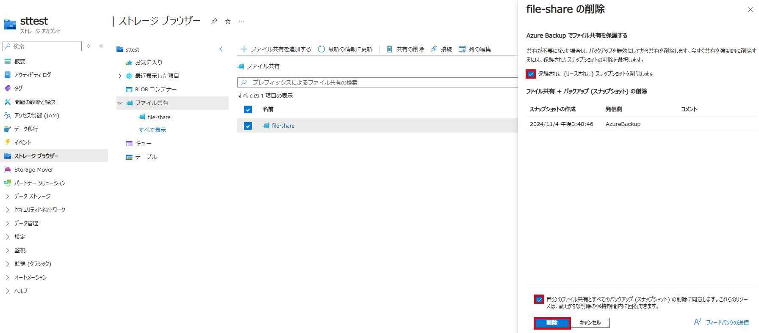Select Storage Mover icon
Screen dimensions: 759x333
pos(8,169)
